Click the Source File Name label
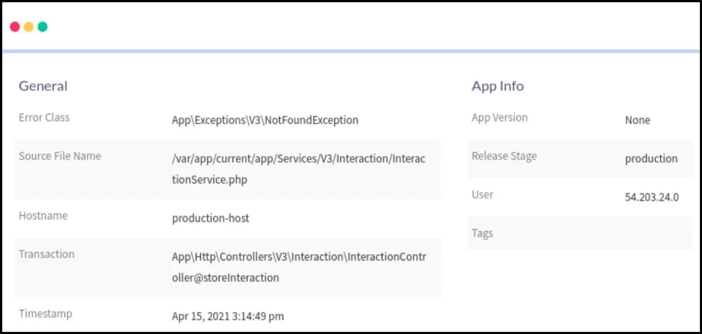This screenshot has height=334, width=702. 60,156
